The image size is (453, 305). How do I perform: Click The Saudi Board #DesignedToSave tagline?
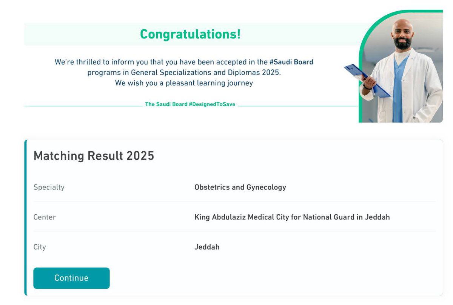tap(190, 104)
